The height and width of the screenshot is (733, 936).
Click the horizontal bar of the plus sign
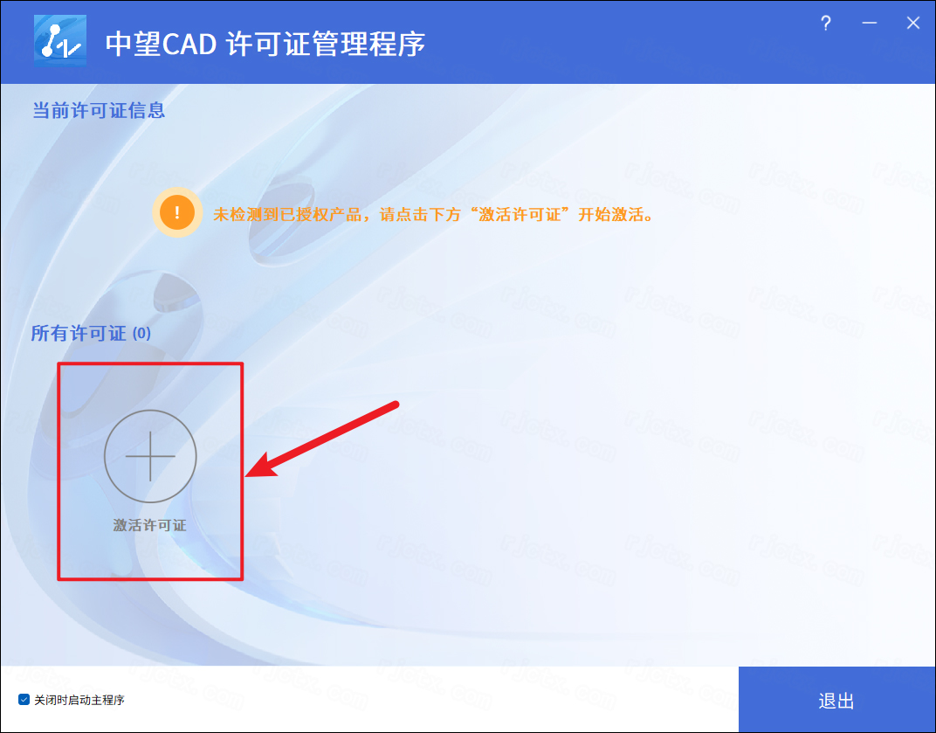(150, 456)
